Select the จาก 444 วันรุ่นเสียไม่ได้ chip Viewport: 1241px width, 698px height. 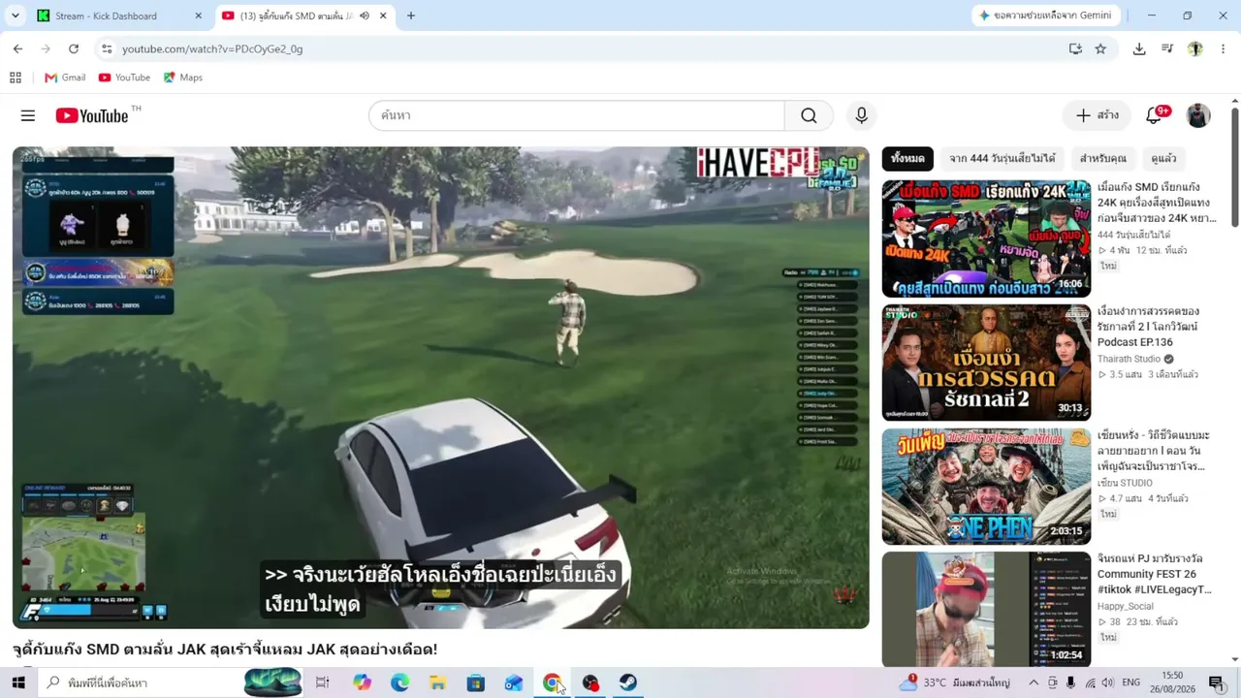[1002, 158]
